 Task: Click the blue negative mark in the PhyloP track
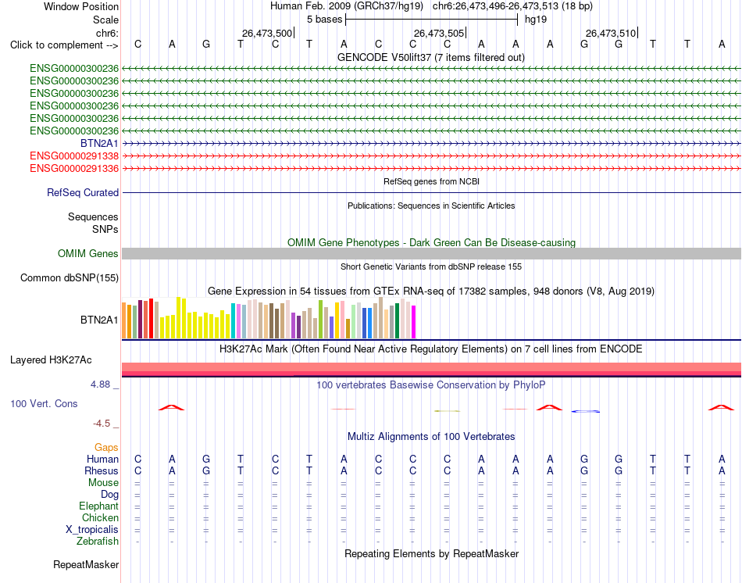585,411
